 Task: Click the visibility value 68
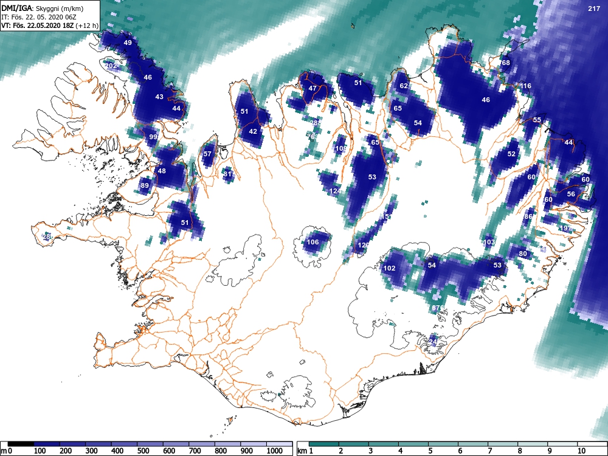pos(506,63)
